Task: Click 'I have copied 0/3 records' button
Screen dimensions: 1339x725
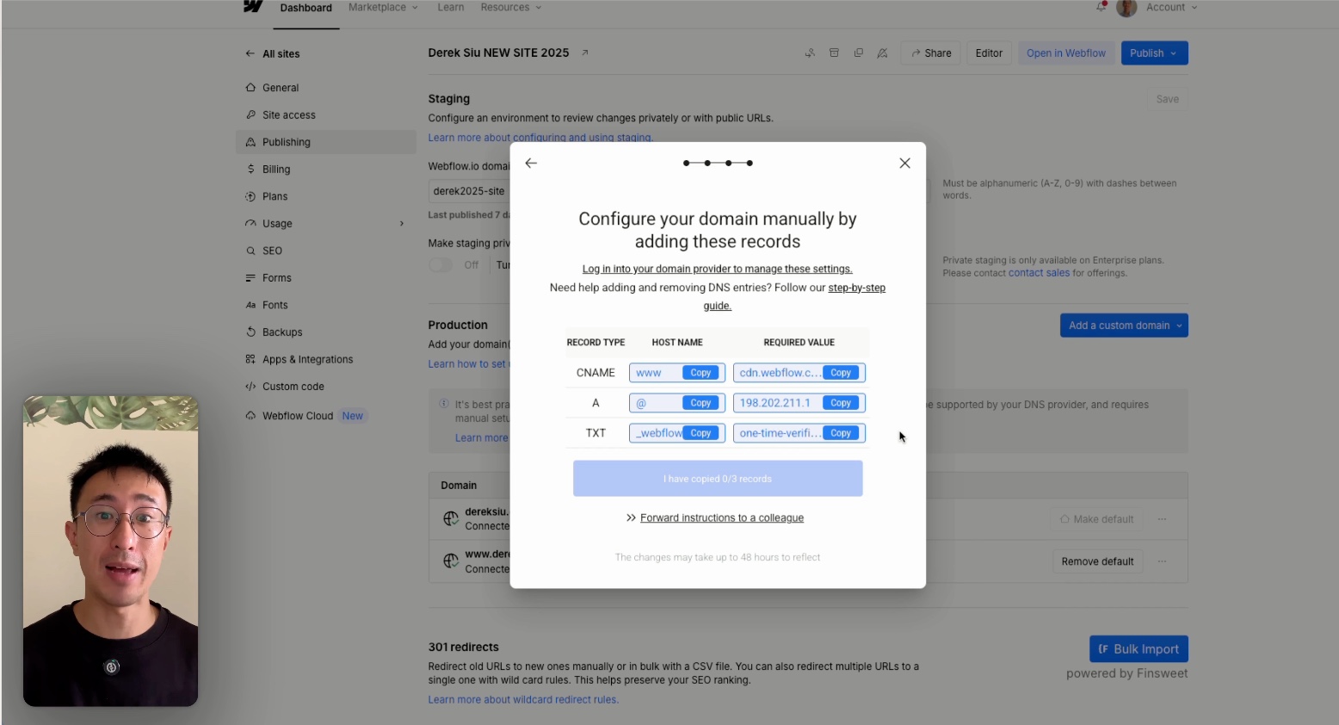Action: [718, 479]
